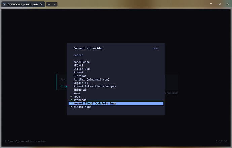Switch to the C:\WINDOWS\system32\cmd tab
Image resolution: width=232 pixels, height=148 pixels.
(23, 4)
